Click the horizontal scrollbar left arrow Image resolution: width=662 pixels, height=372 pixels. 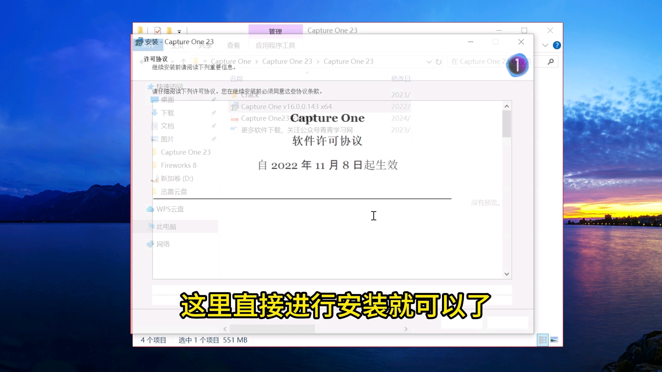pyautogui.click(x=225, y=329)
